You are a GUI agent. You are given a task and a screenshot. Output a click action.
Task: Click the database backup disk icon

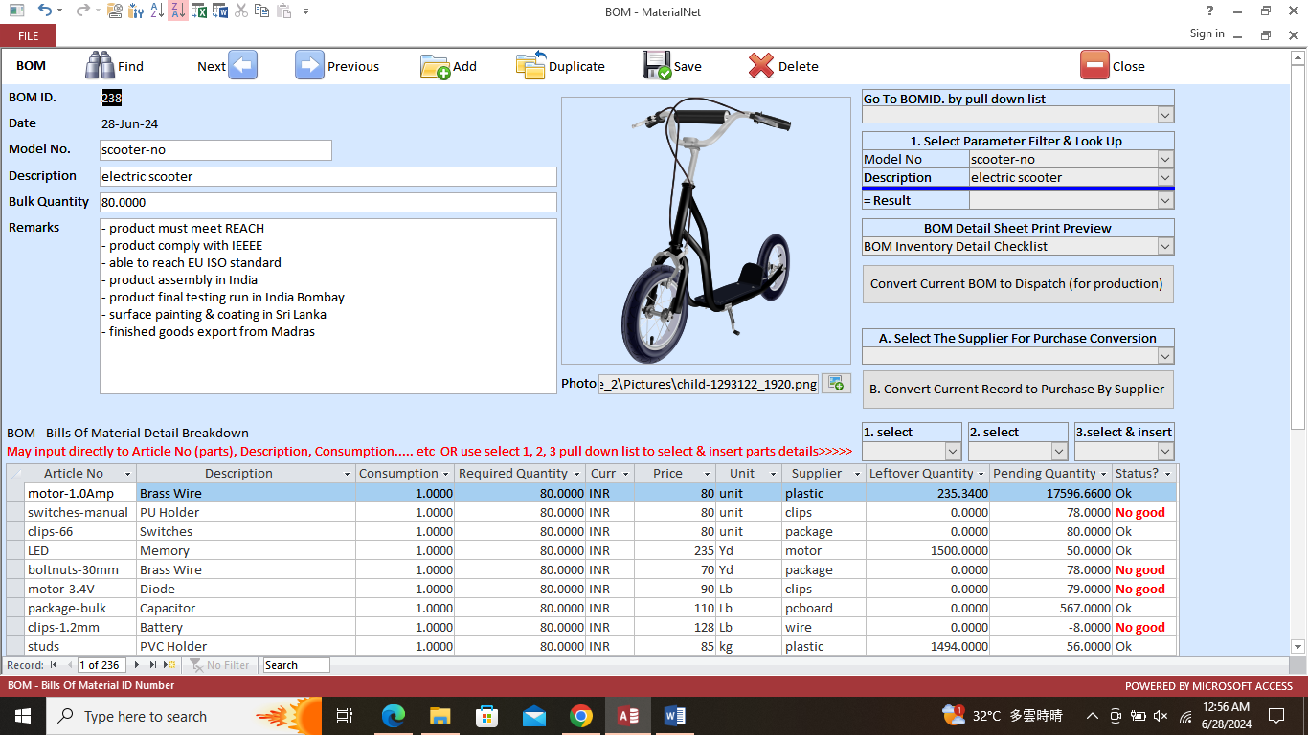tap(115, 11)
